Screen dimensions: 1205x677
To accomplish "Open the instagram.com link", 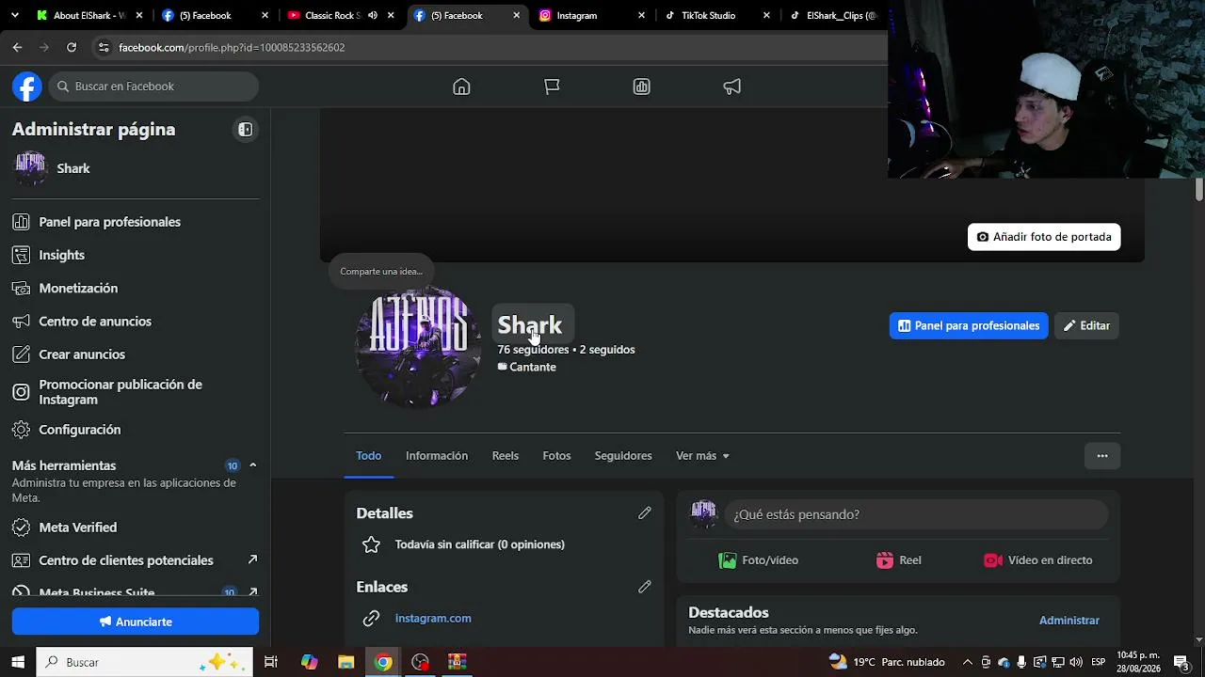I will click(x=433, y=618).
